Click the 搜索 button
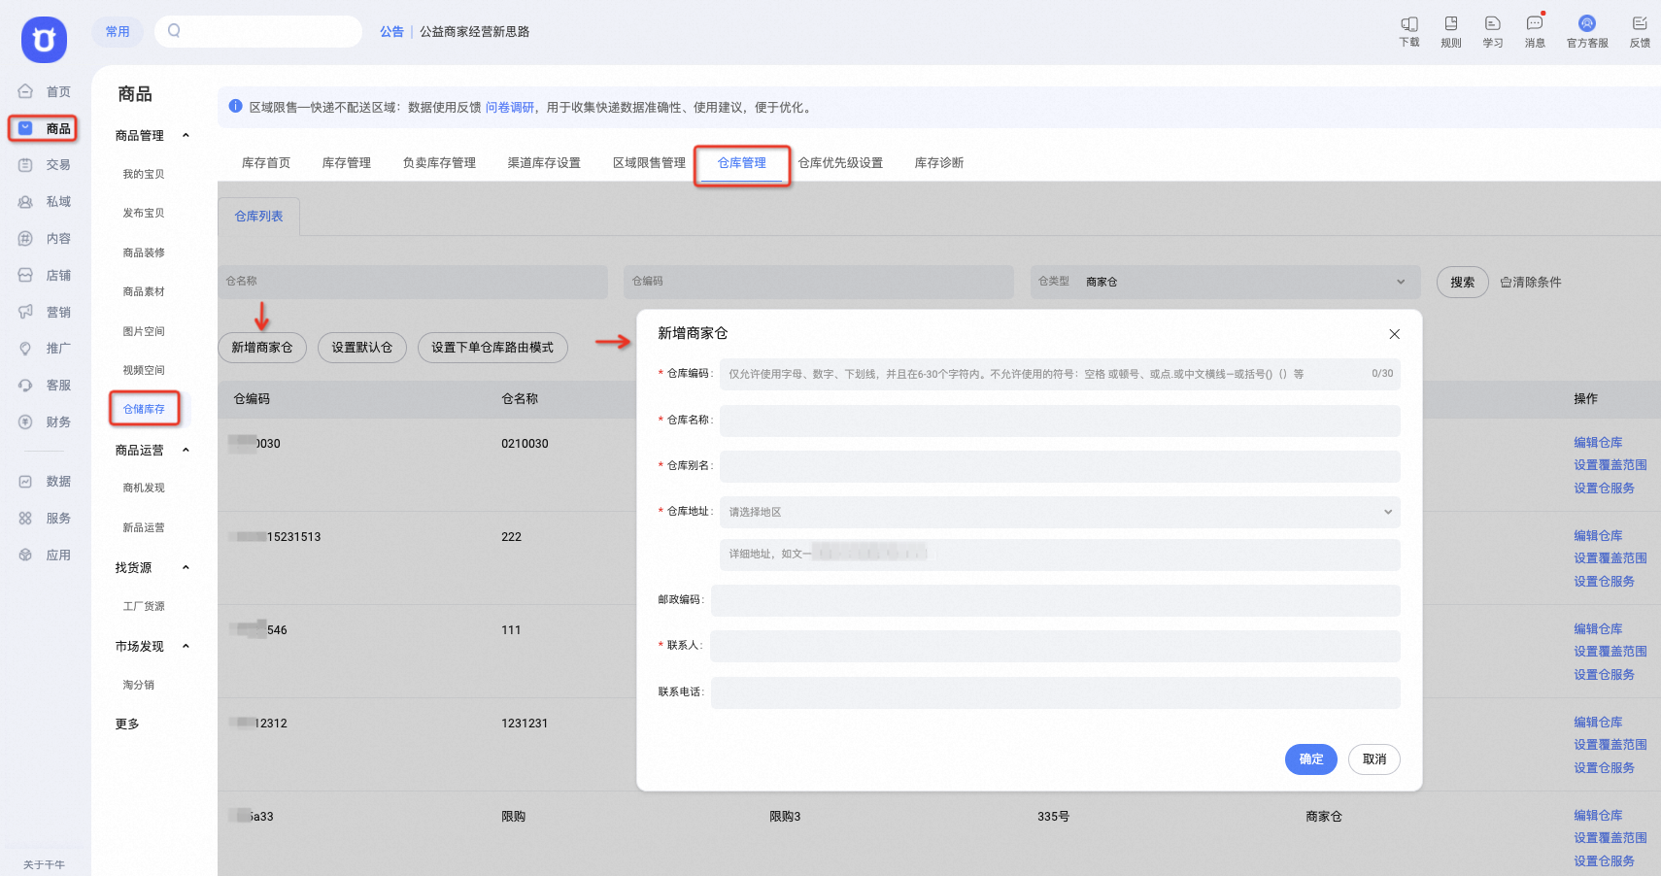The height and width of the screenshot is (876, 1661). tap(1462, 282)
